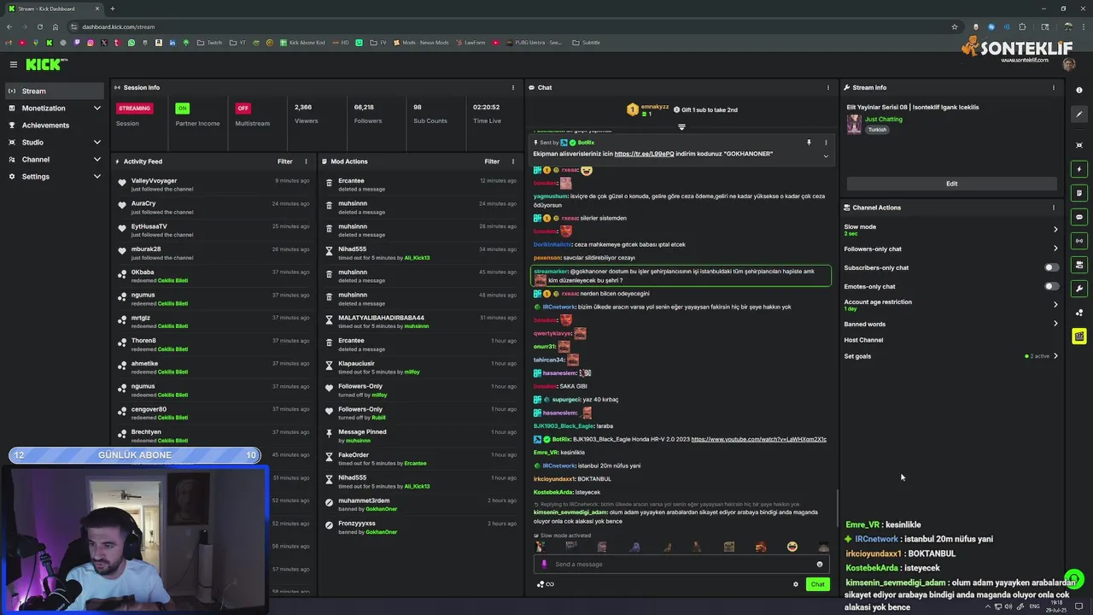Click MALATYALIBAHADIRBABA44 mod action entry
The width and height of the screenshot is (1093, 615).
421,322
